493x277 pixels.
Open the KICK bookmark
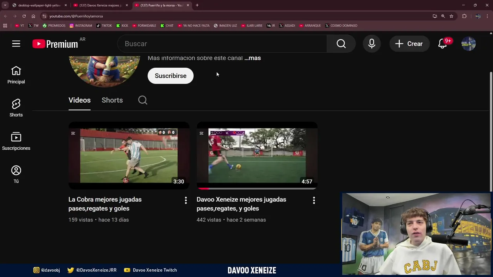[122, 25]
